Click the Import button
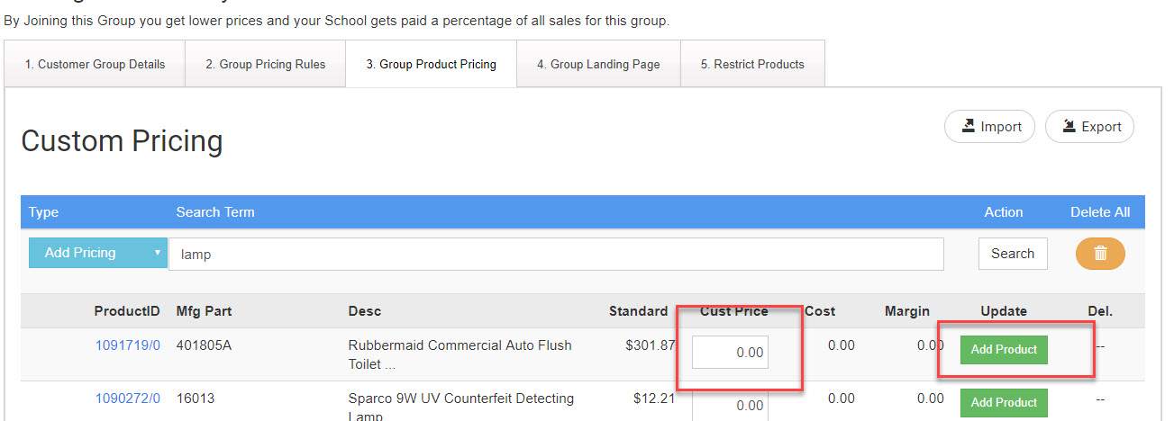Screen dimensions: 1174x421 pyautogui.click(x=989, y=127)
